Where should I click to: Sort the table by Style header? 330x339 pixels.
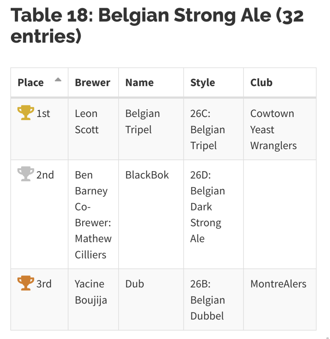coord(202,82)
